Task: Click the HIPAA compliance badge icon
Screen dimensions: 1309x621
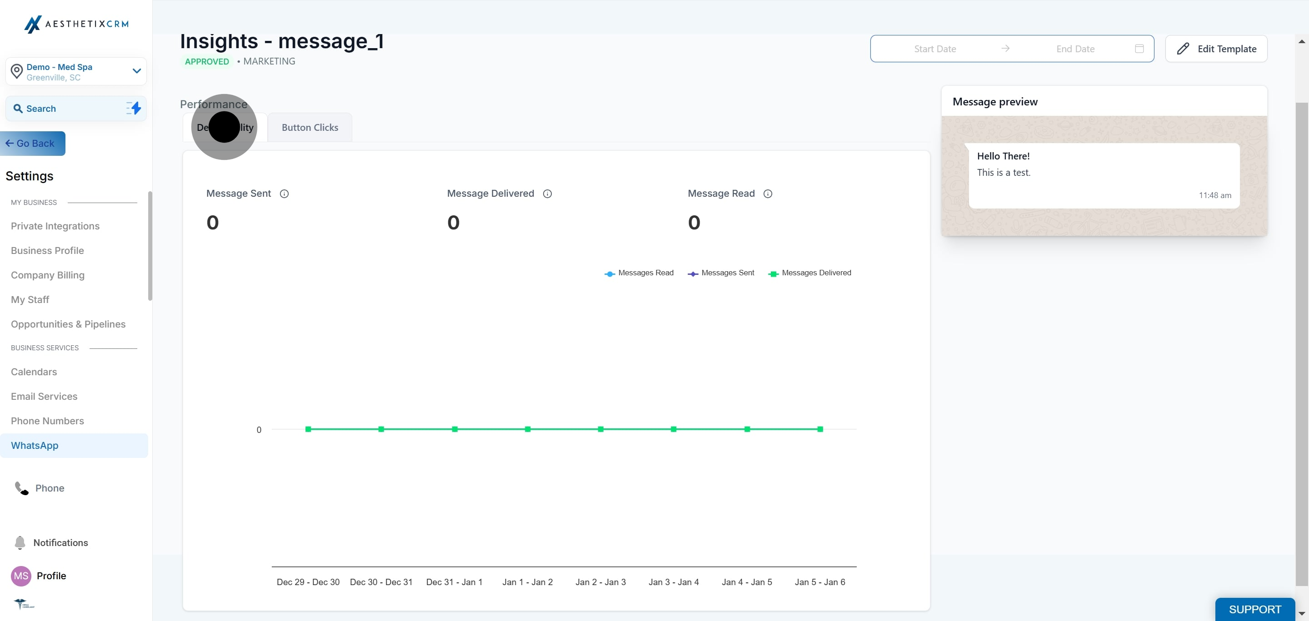Action: click(24, 604)
